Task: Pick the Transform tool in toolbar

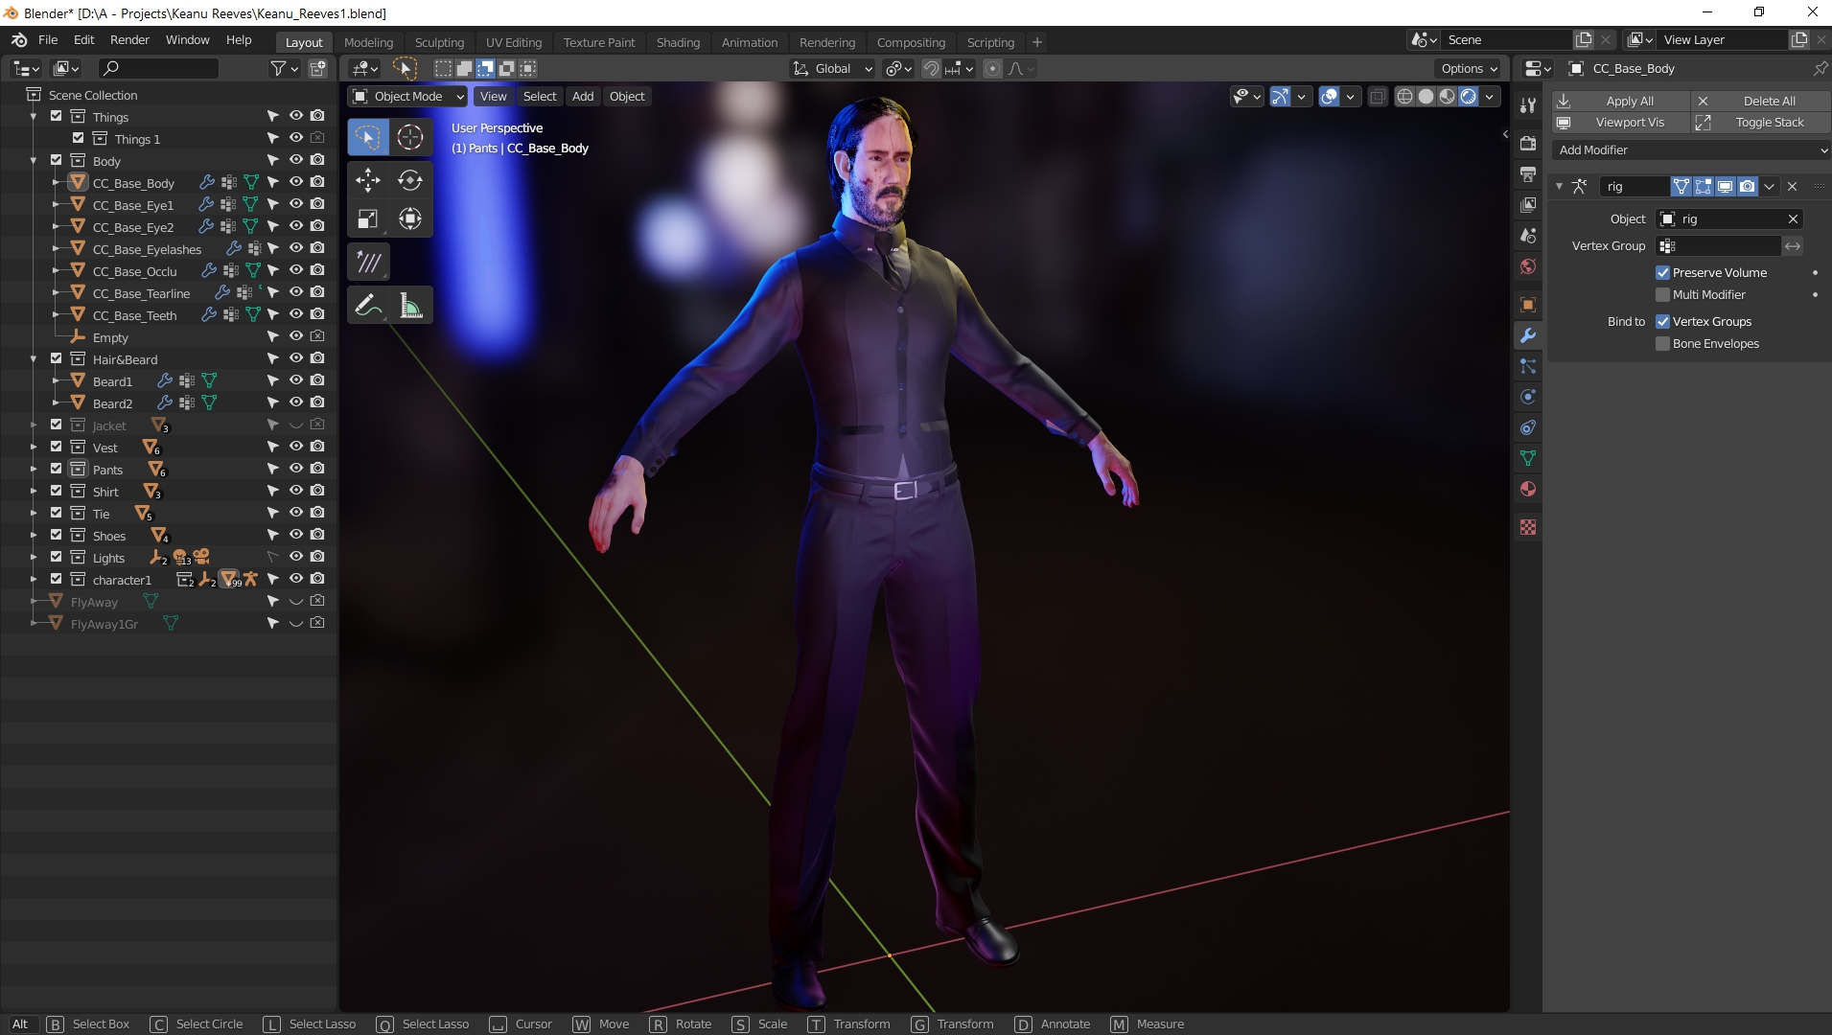Action: [x=410, y=219]
